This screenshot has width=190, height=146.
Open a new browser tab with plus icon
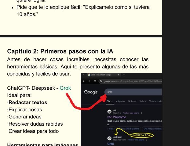tap(124, 75)
